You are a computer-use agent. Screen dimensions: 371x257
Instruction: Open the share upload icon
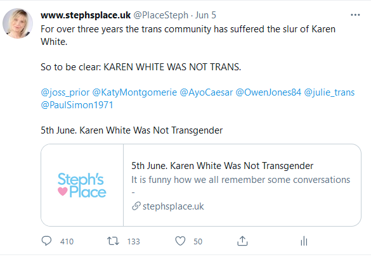click(x=242, y=241)
